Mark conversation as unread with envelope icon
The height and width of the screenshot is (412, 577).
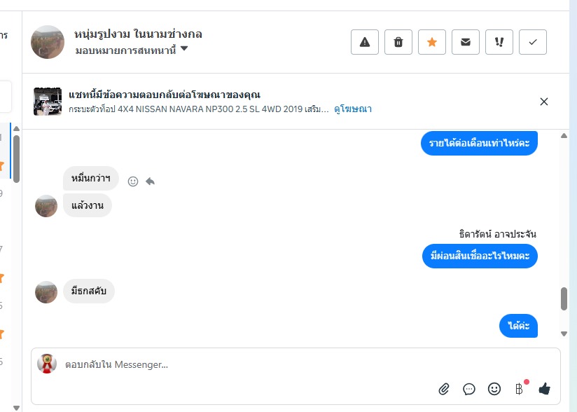tap(466, 42)
